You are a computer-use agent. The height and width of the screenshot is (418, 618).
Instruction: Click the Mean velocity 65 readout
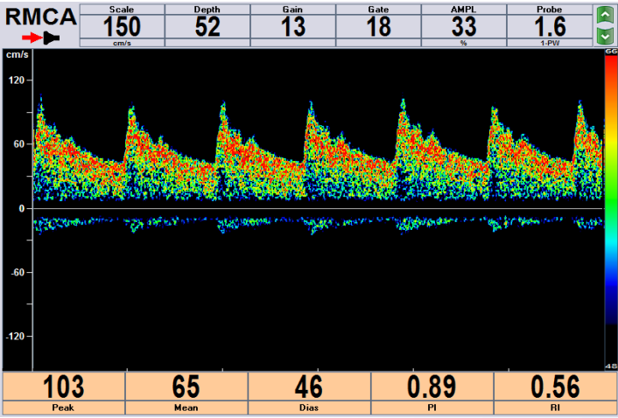[186, 393]
